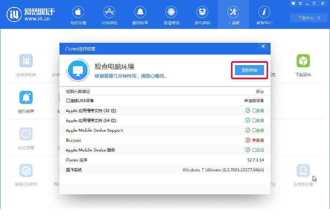Select the iTunes 版本 row label

click(77, 160)
